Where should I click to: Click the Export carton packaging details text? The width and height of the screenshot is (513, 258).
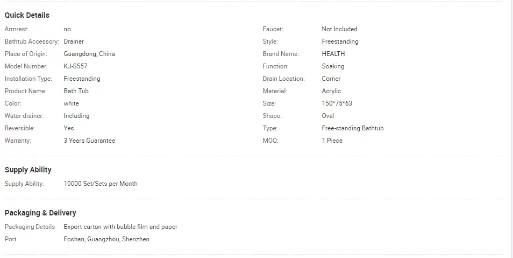click(x=120, y=227)
